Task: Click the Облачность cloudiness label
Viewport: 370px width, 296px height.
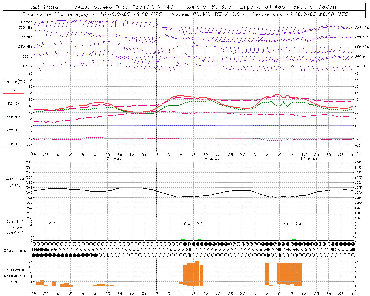Action: 15,251
